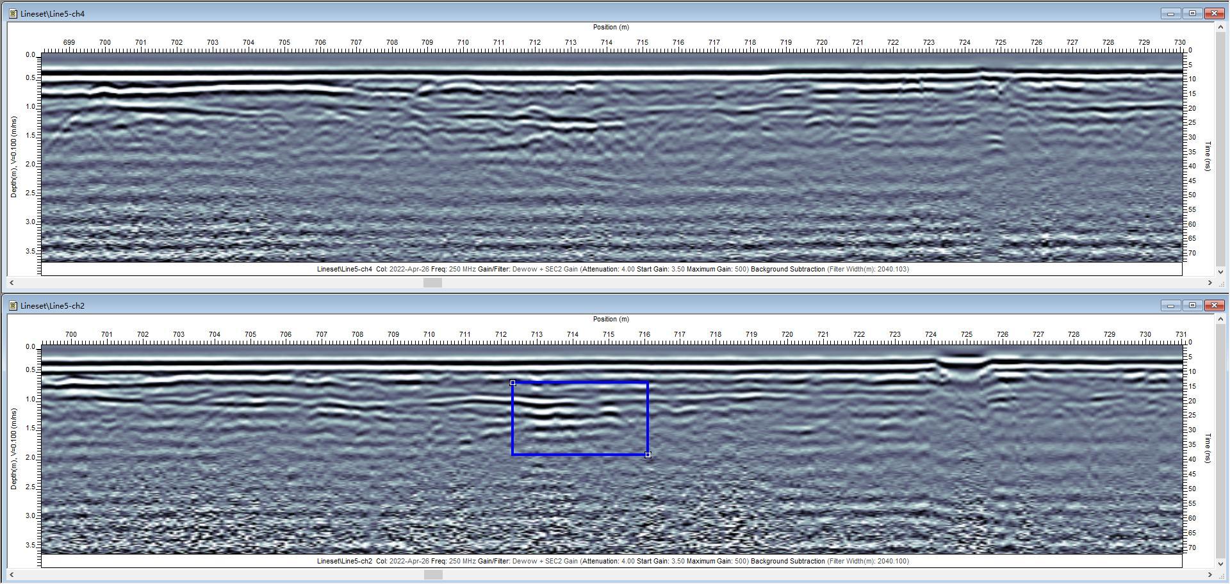Click Time (ns) axis label in Line5-ch4
The height and width of the screenshot is (584, 1230).
(x=1208, y=156)
